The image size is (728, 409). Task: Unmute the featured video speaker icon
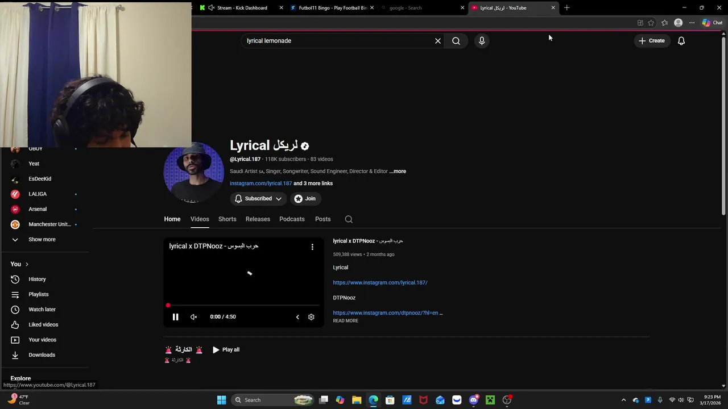point(193,317)
